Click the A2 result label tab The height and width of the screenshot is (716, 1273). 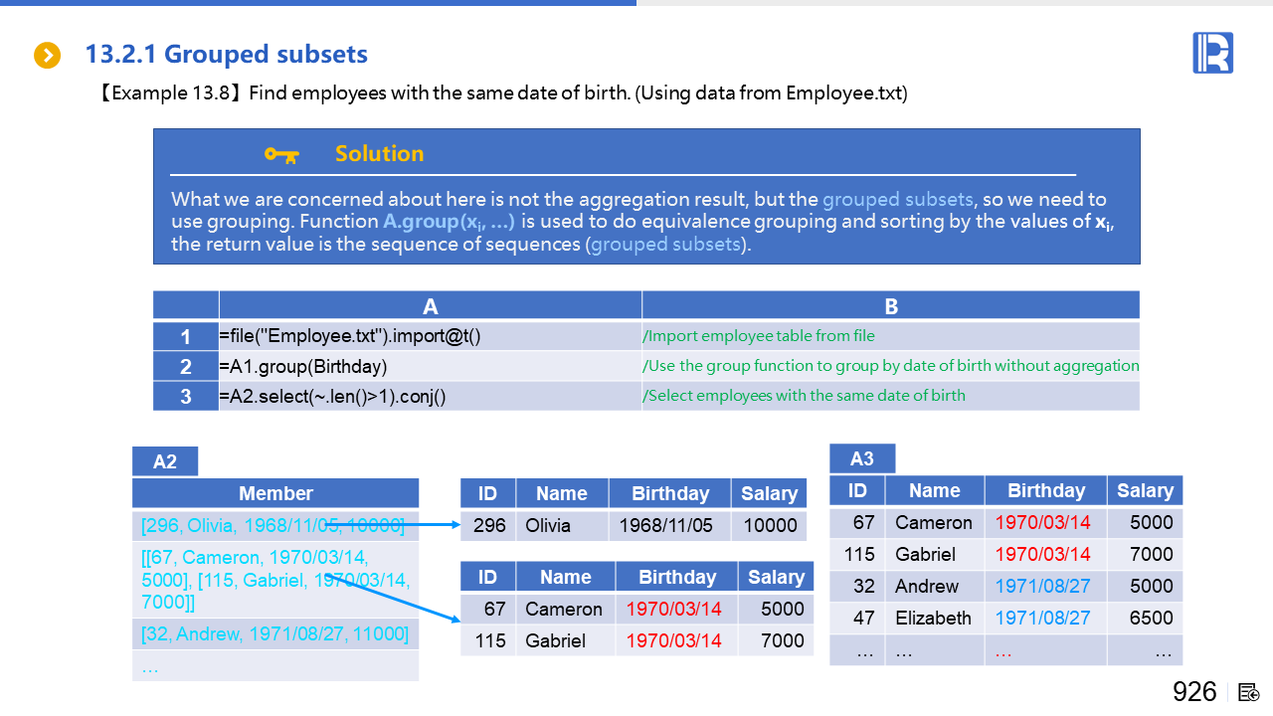[x=165, y=461]
